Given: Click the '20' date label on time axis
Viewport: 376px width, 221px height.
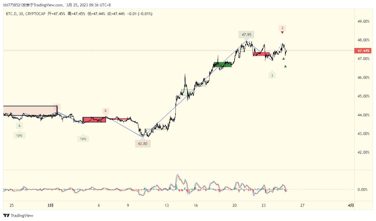Looking at the screenshot, I should click(x=234, y=205).
